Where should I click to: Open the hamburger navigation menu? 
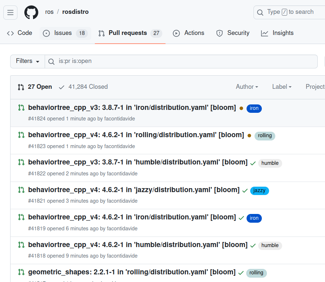pyautogui.click(x=11, y=12)
